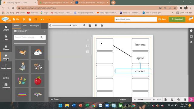Open a new browser tab
This screenshot has width=194, height=109.
[113, 3]
